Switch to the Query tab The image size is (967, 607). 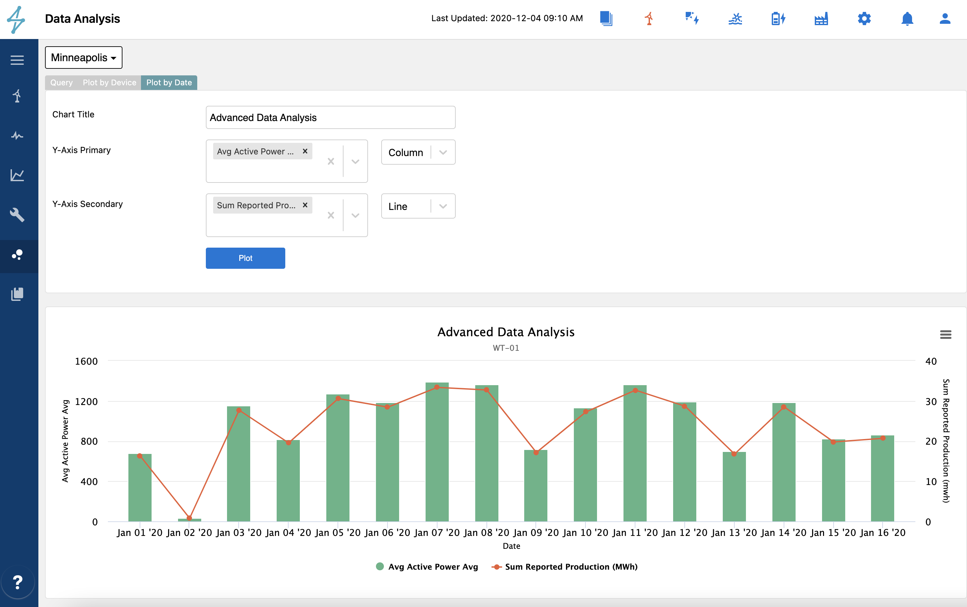[x=62, y=83]
